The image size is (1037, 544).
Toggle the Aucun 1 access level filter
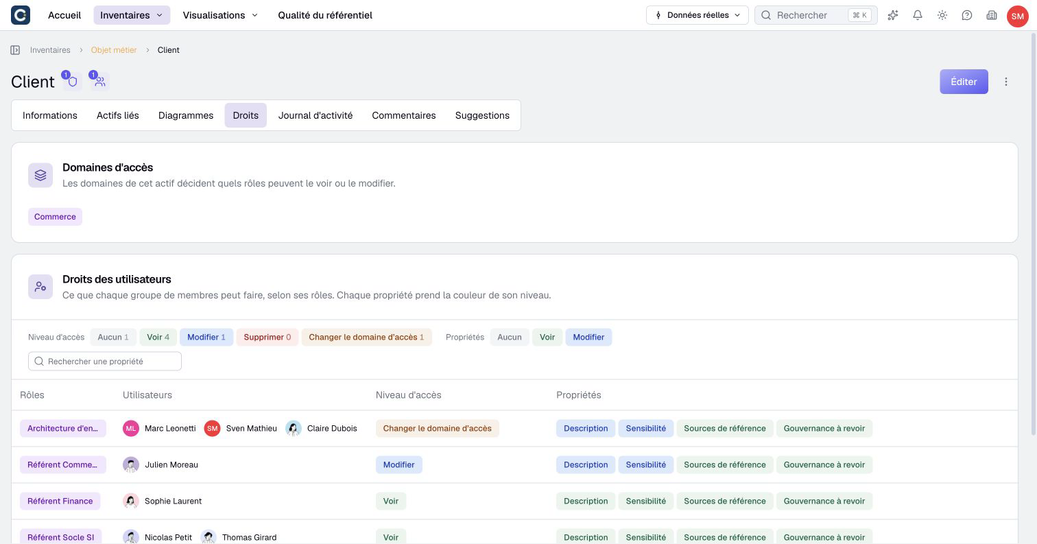pyautogui.click(x=113, y=337)
